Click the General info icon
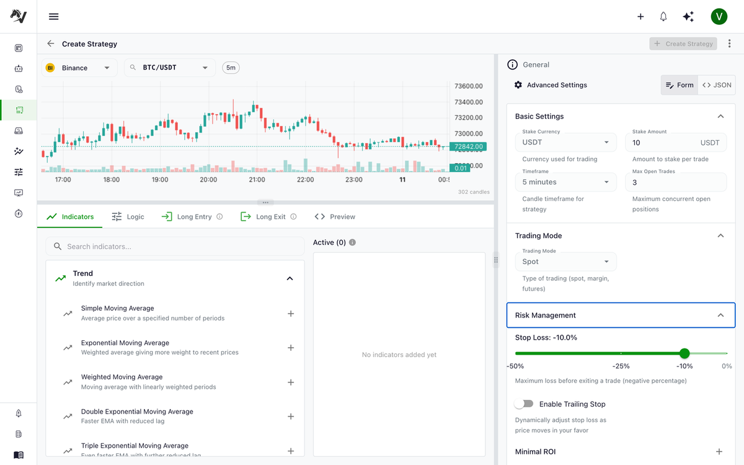The width and height of the screenshot is (744, 465). 512,64
